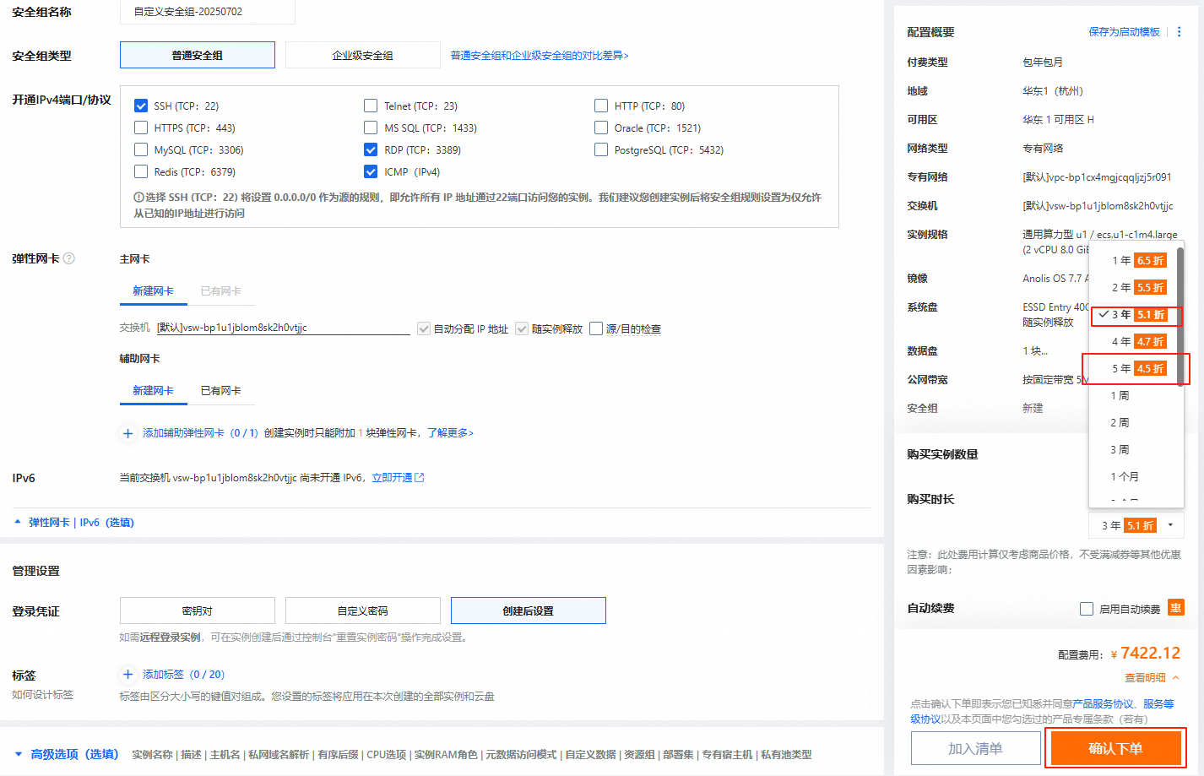Check the MySQL (TCP: 3306) option
The height and width of the screenshot is (776, 1204).
point(141,150)
